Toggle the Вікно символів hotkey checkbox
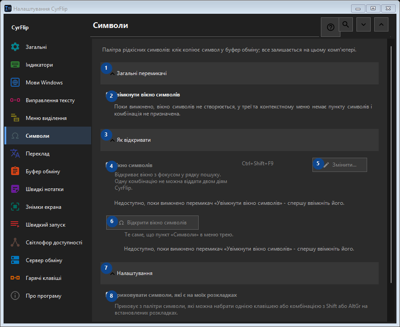The height and width of the screenshot is (327, 400). [109, 165]
